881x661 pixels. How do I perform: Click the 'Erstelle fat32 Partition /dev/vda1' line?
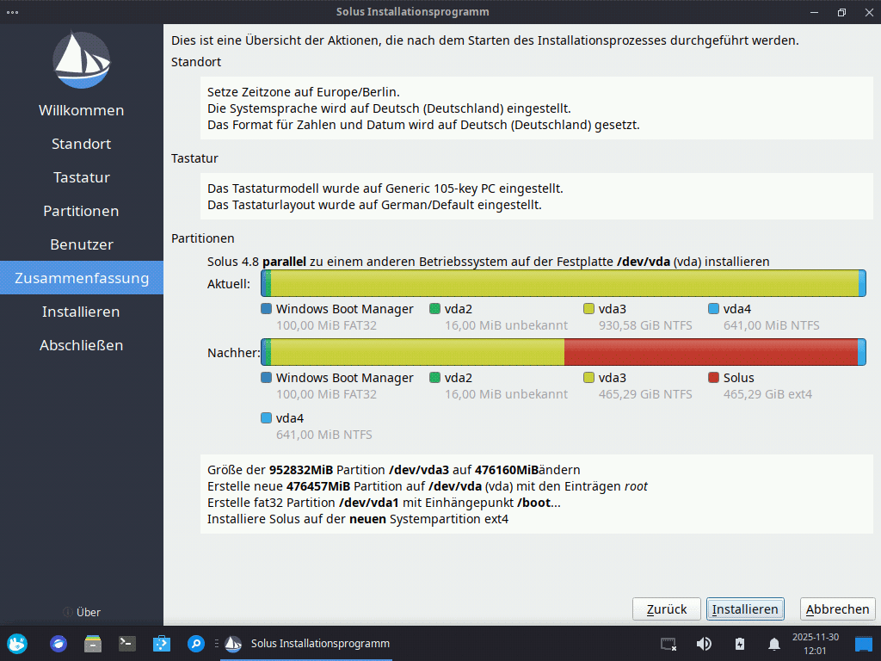[x=384, y=503]
